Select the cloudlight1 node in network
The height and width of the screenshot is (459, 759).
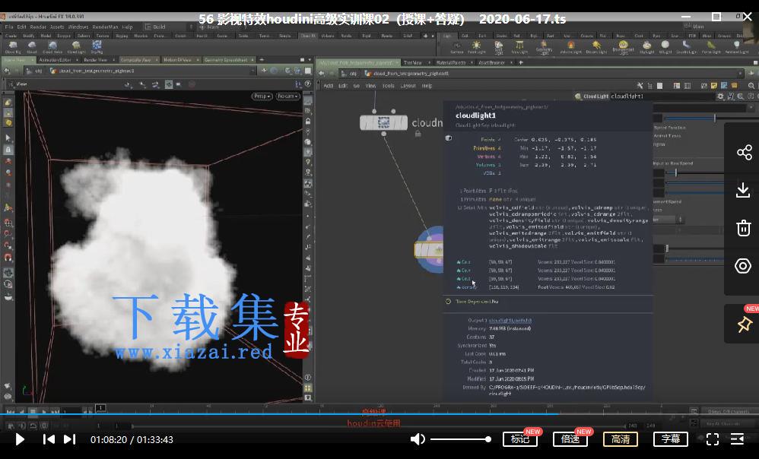coord(429,249)
